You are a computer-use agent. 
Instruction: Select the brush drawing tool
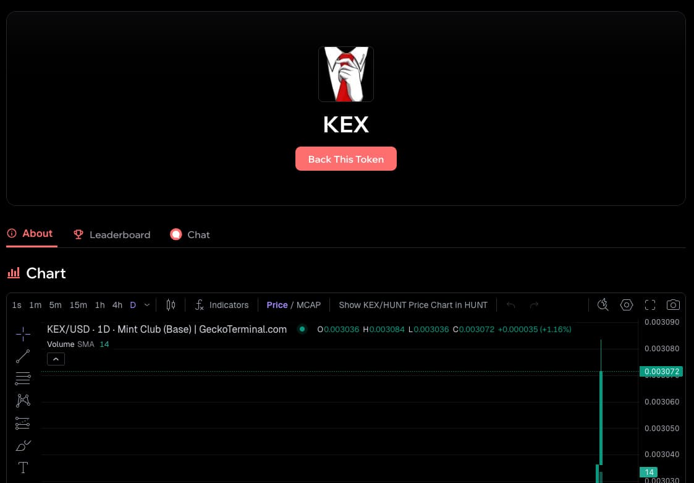(x=23, y=445)
